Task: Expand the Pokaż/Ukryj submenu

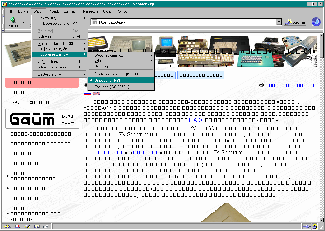Action: click(x=60, y=18)
